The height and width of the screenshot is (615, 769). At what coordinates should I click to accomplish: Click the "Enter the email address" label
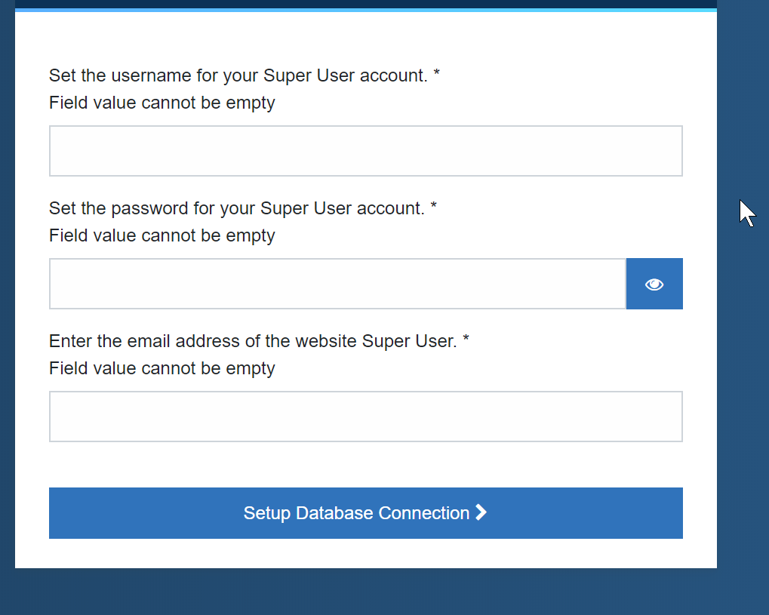coord(253,341)
